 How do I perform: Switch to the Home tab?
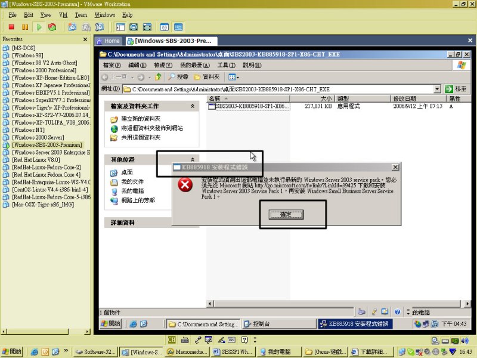coord(109,41)
